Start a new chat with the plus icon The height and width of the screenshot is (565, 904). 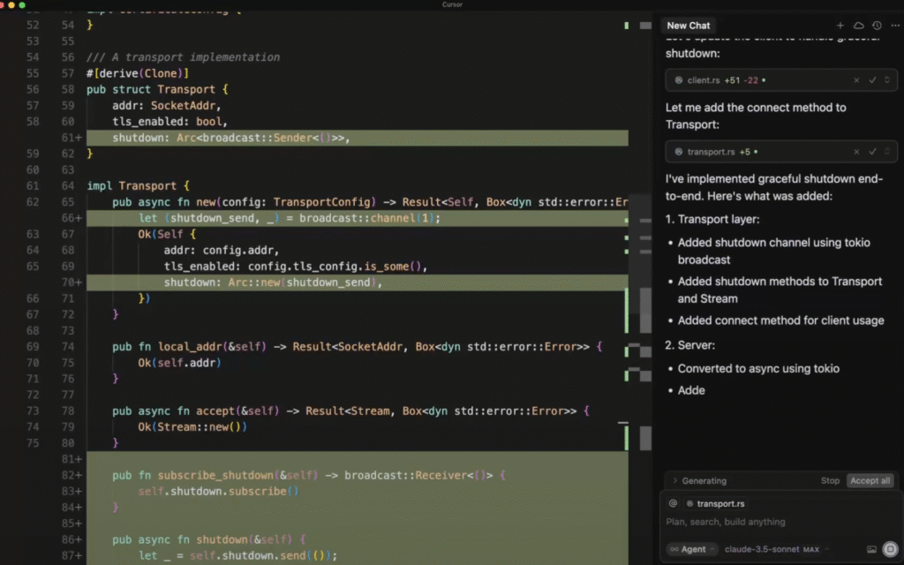[840, 26]
